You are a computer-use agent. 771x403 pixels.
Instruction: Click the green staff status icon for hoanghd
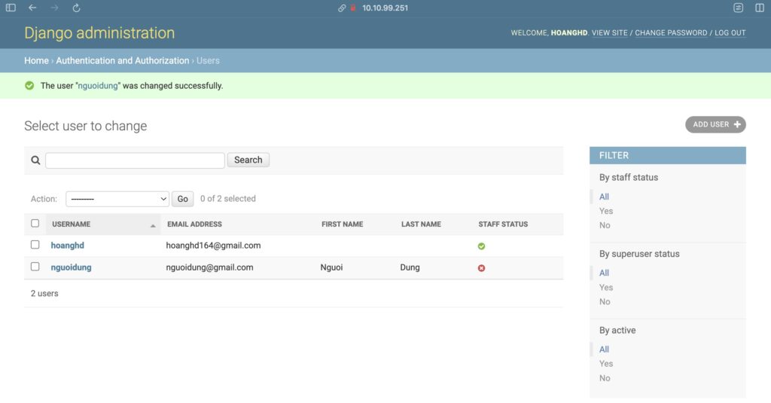point(481,246)
